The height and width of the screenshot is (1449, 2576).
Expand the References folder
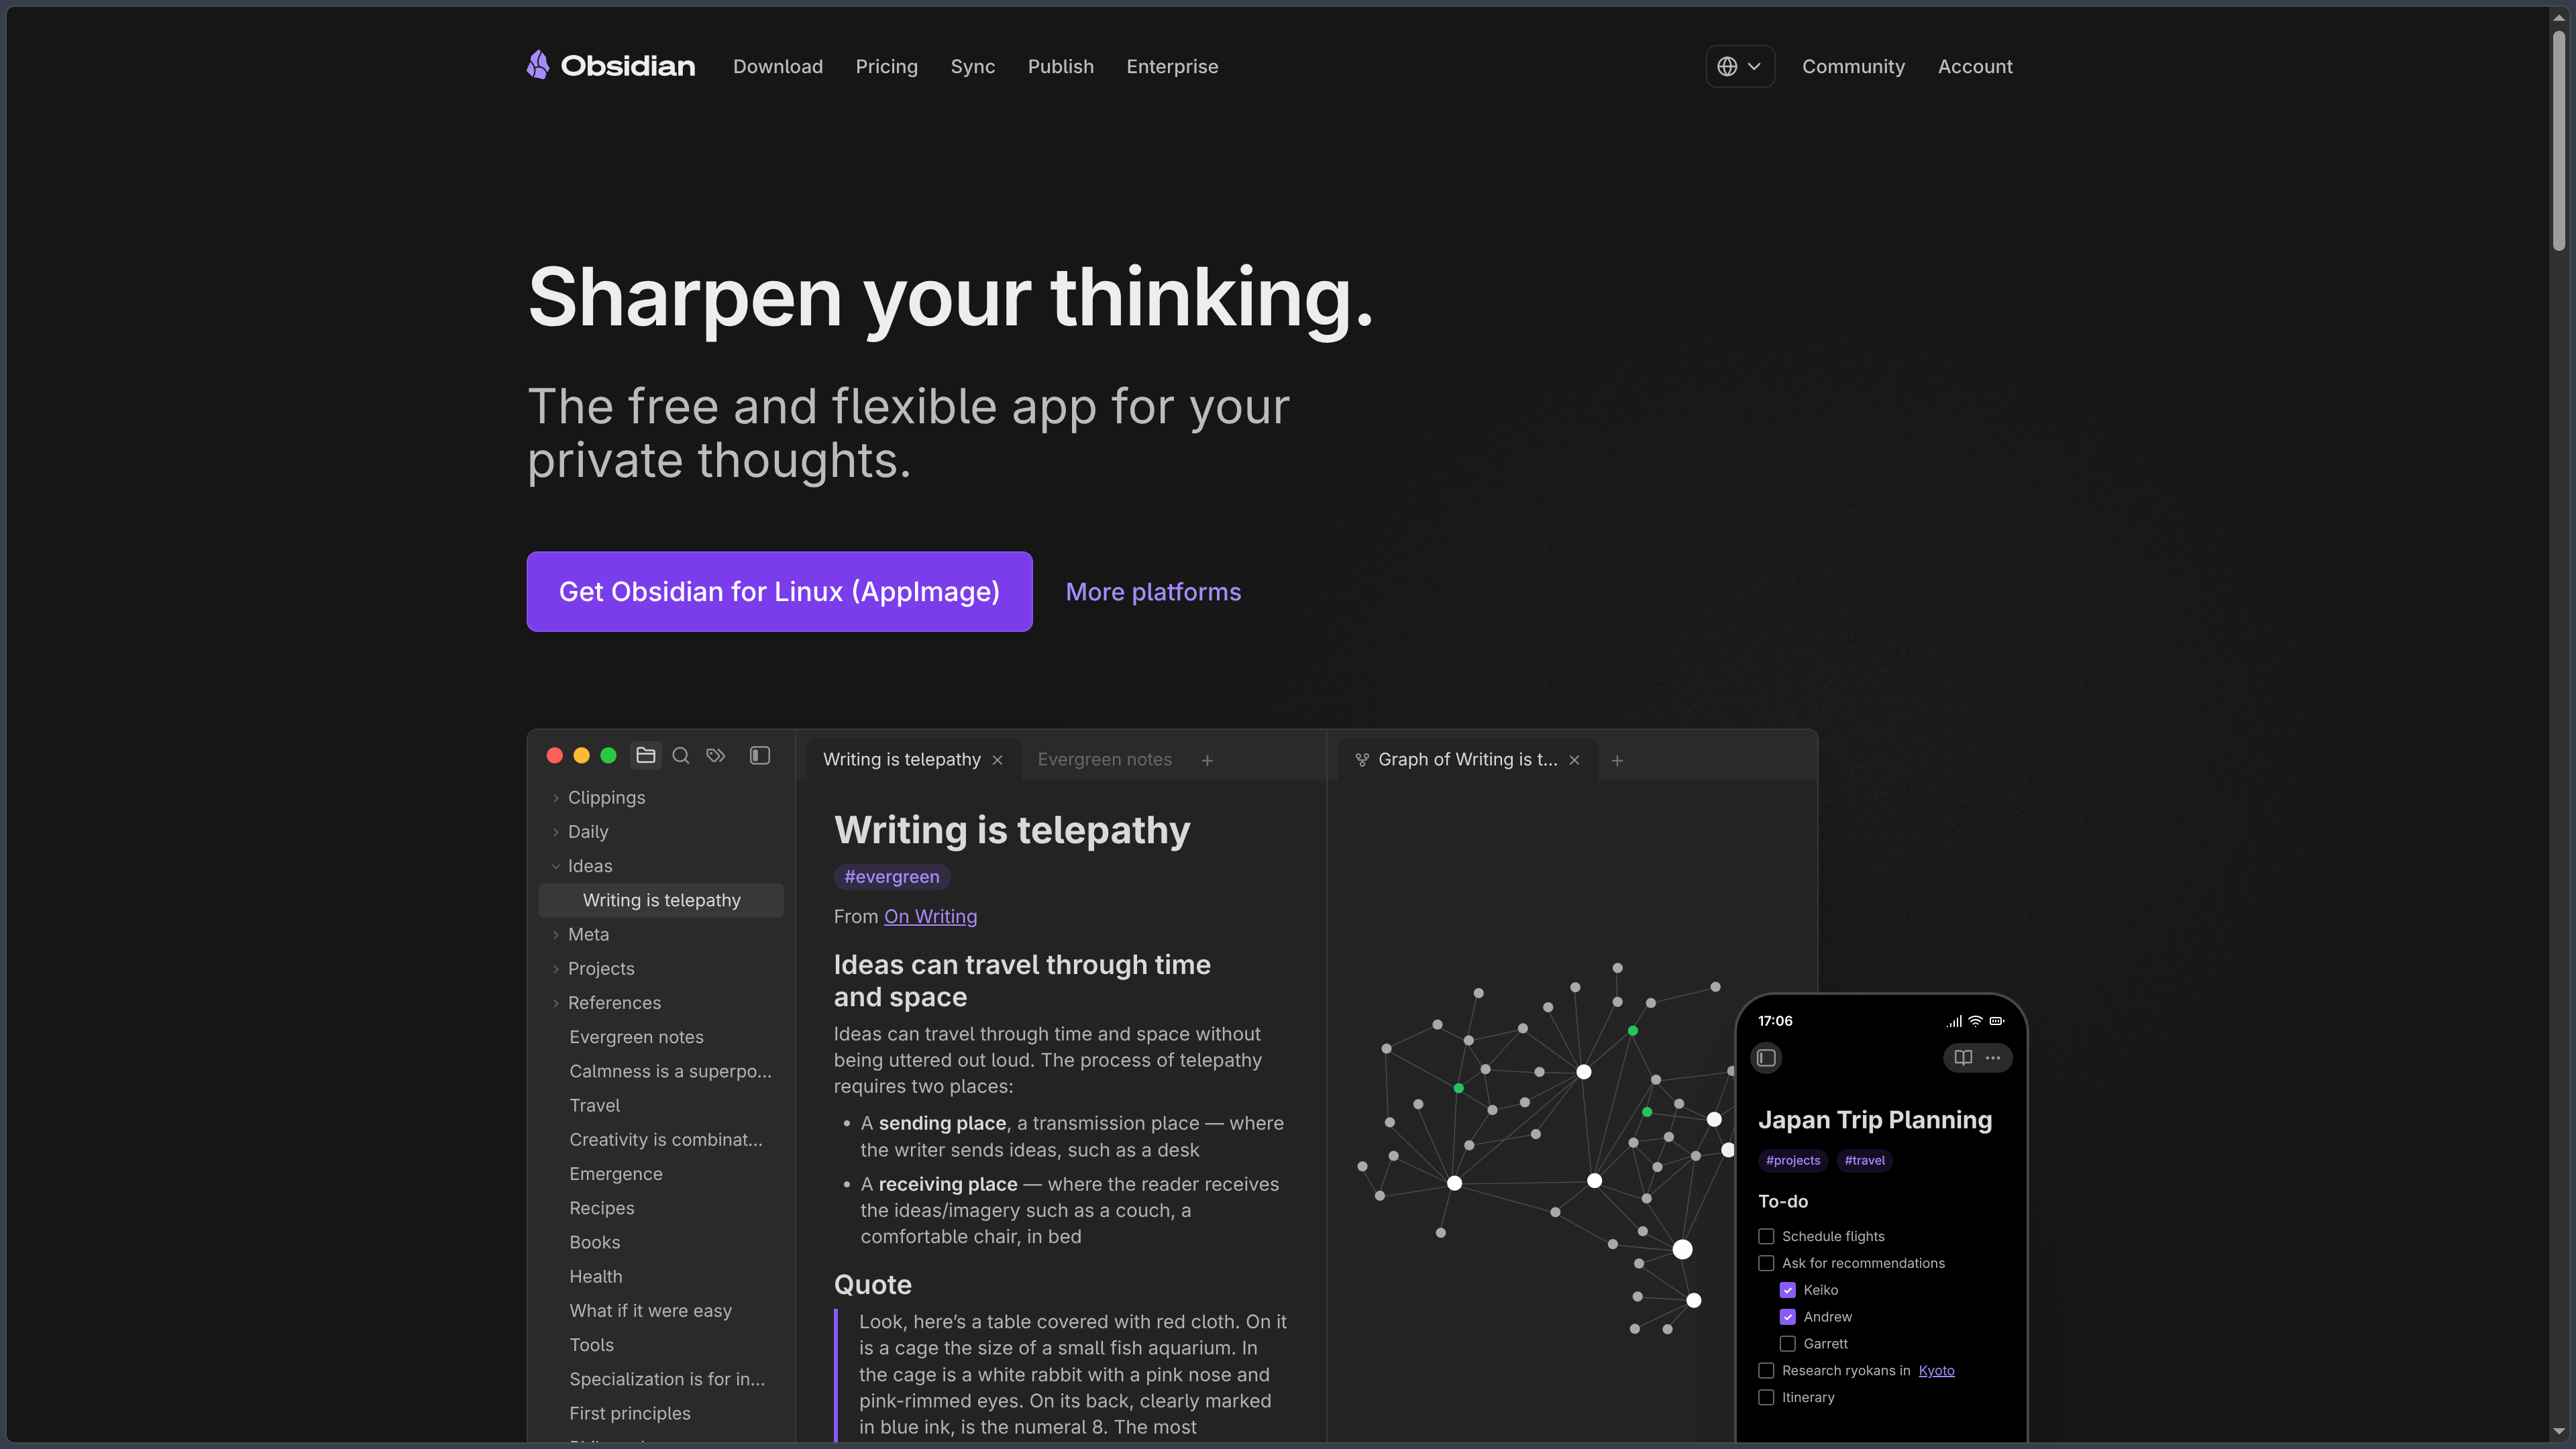coord(556,1003)
